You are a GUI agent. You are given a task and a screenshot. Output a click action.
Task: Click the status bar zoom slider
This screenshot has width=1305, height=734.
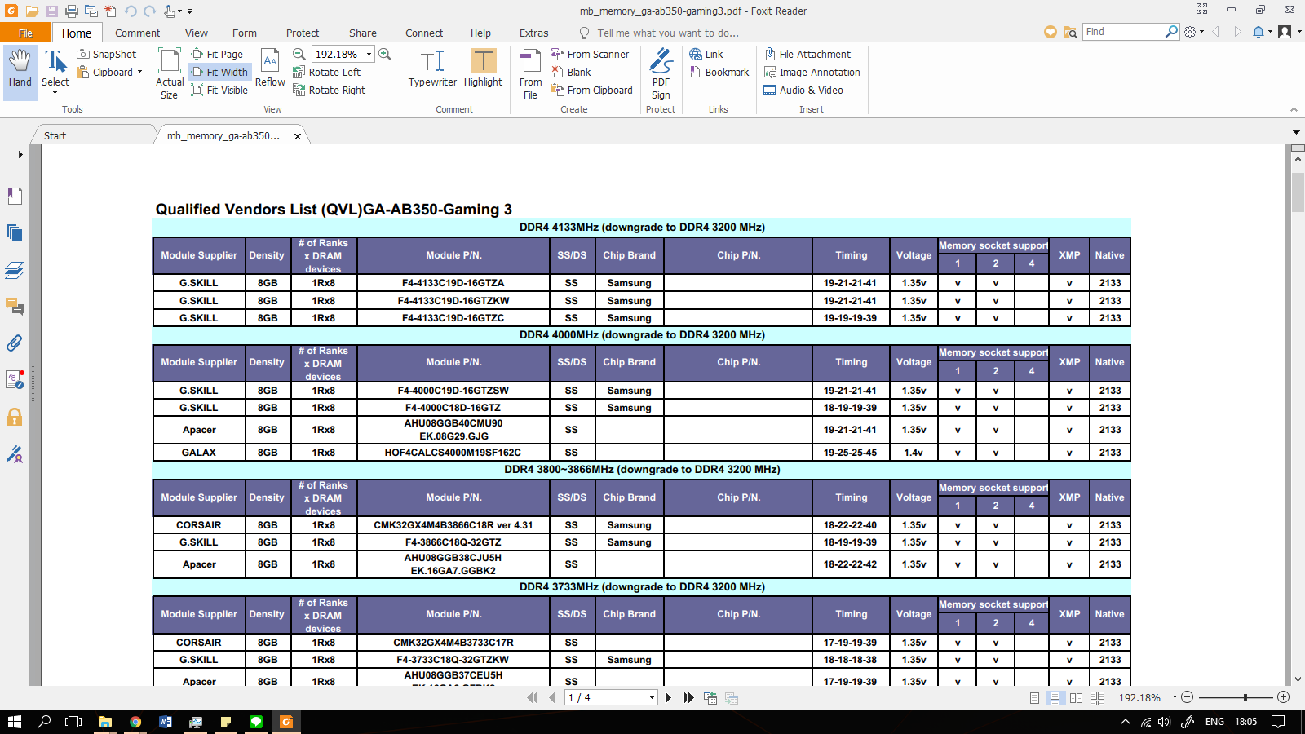pyautogui.click(x=1236, y=697)
